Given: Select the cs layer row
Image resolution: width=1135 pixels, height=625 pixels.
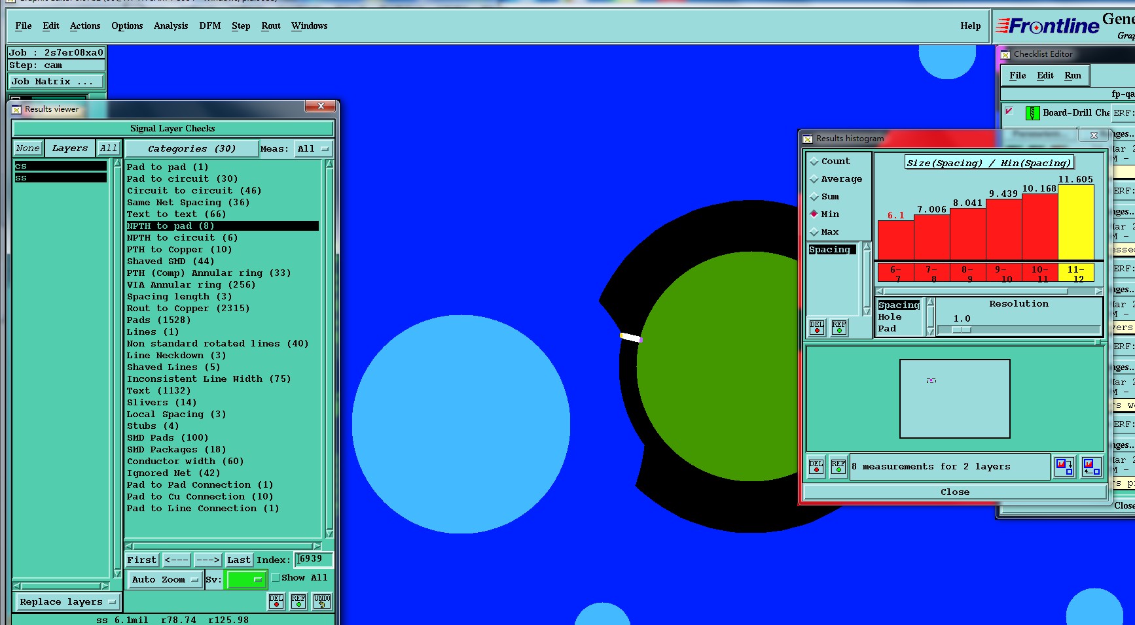Looking at the screenshot, I should click(60, 166).
